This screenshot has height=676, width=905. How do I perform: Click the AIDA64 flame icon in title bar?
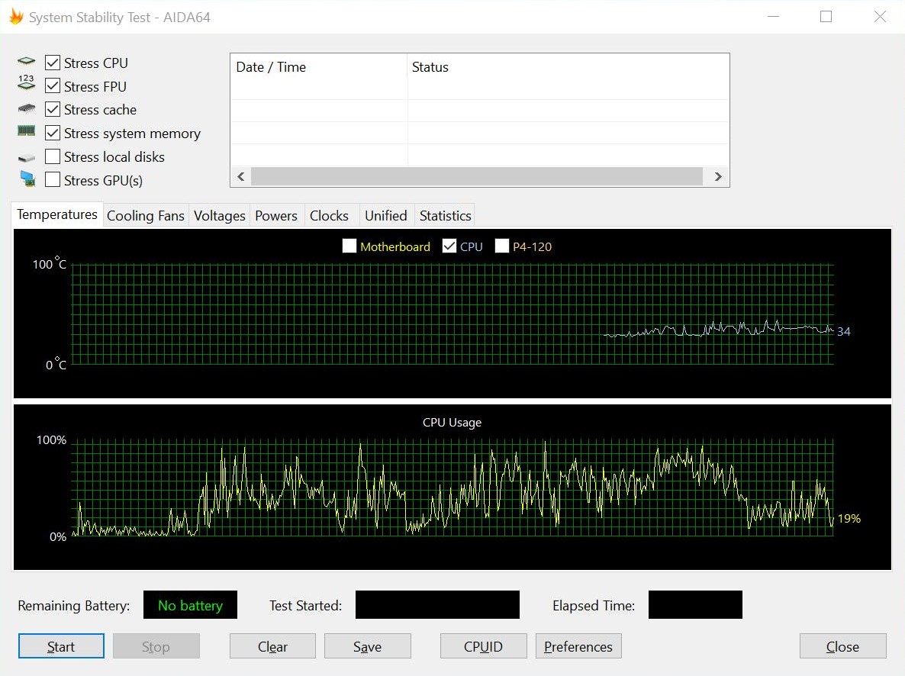click(x=16, y=17)
